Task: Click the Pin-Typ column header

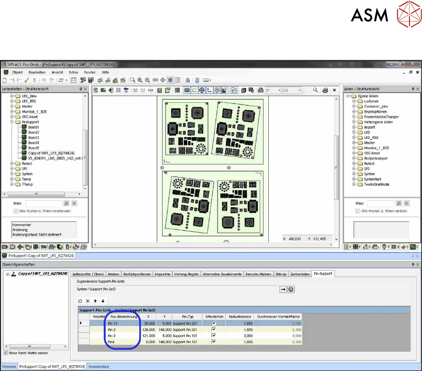Action: (188, 317)
